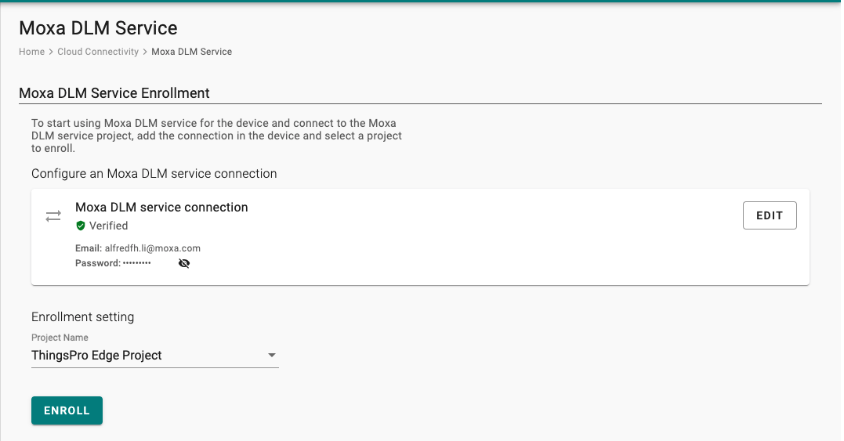Go to the Home breadcrumb
This screenshot has width=844, height=441.
[32, 52]
